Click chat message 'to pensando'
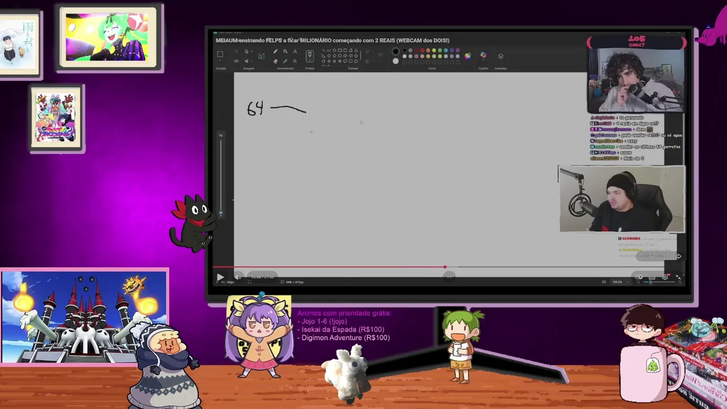 [631, 118]
